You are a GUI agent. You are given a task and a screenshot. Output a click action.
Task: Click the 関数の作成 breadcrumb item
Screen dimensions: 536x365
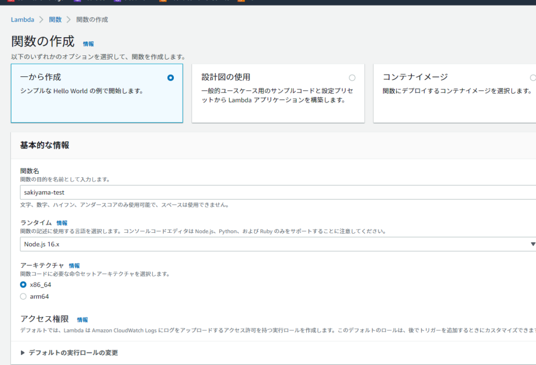coord(92,19)
